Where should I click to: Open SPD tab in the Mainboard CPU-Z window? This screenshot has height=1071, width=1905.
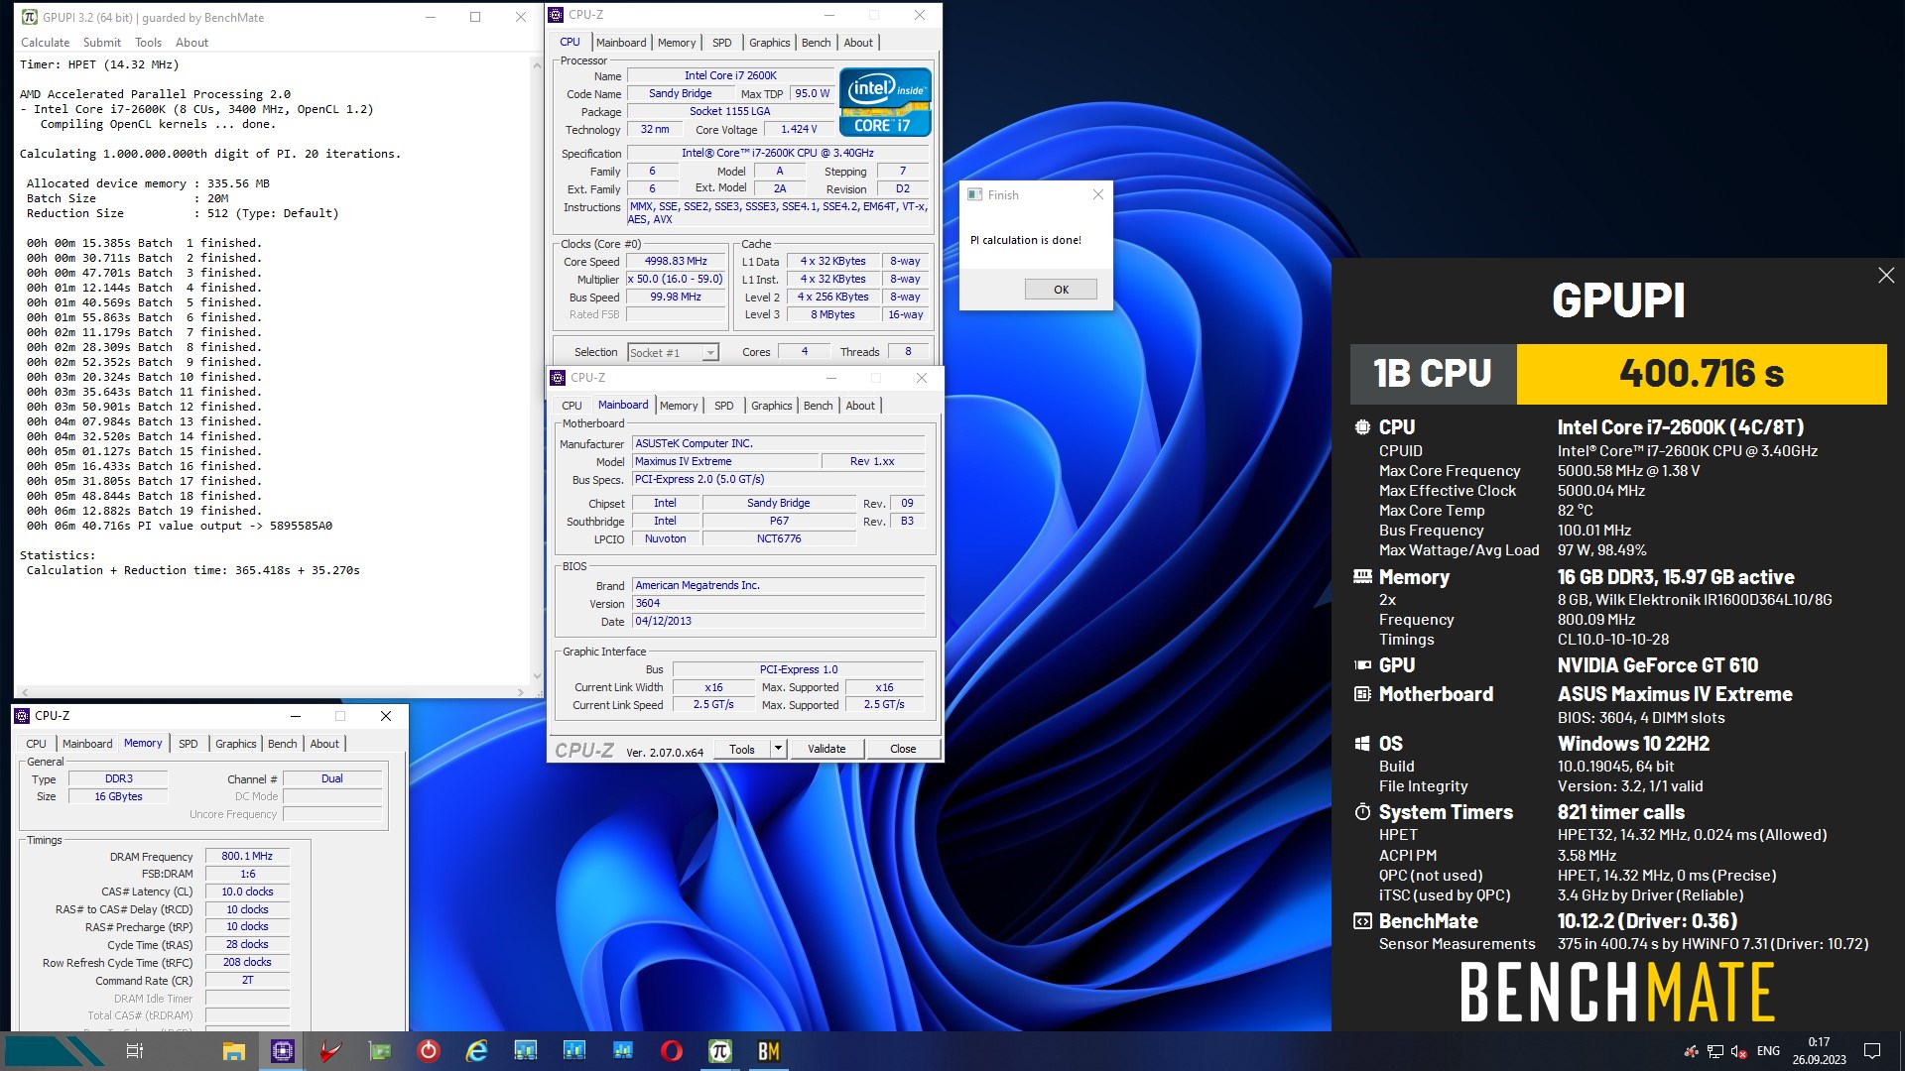point(724,406)
